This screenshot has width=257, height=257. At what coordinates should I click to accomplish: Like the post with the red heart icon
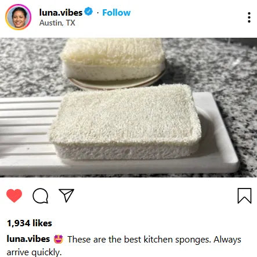coord(14,196)
